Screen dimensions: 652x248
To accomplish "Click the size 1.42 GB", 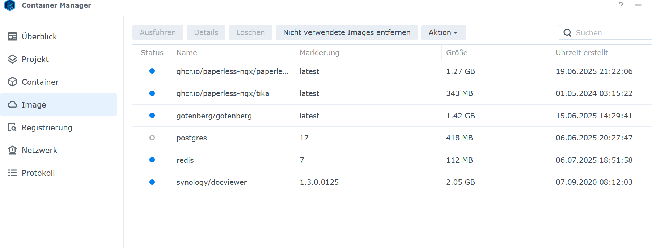I will point(461,116).
